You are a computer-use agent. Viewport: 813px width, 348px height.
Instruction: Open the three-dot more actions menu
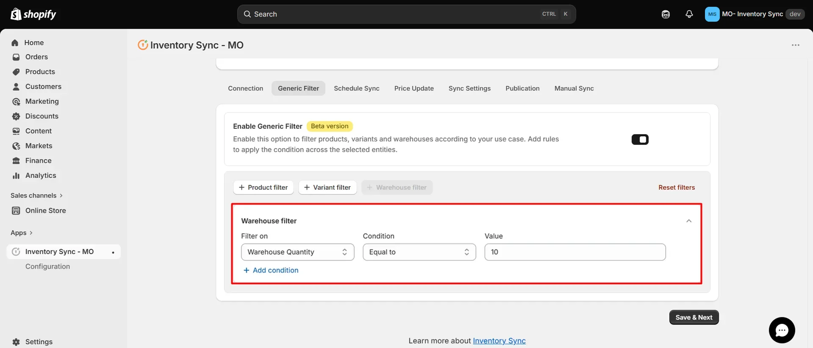(796, 45)
